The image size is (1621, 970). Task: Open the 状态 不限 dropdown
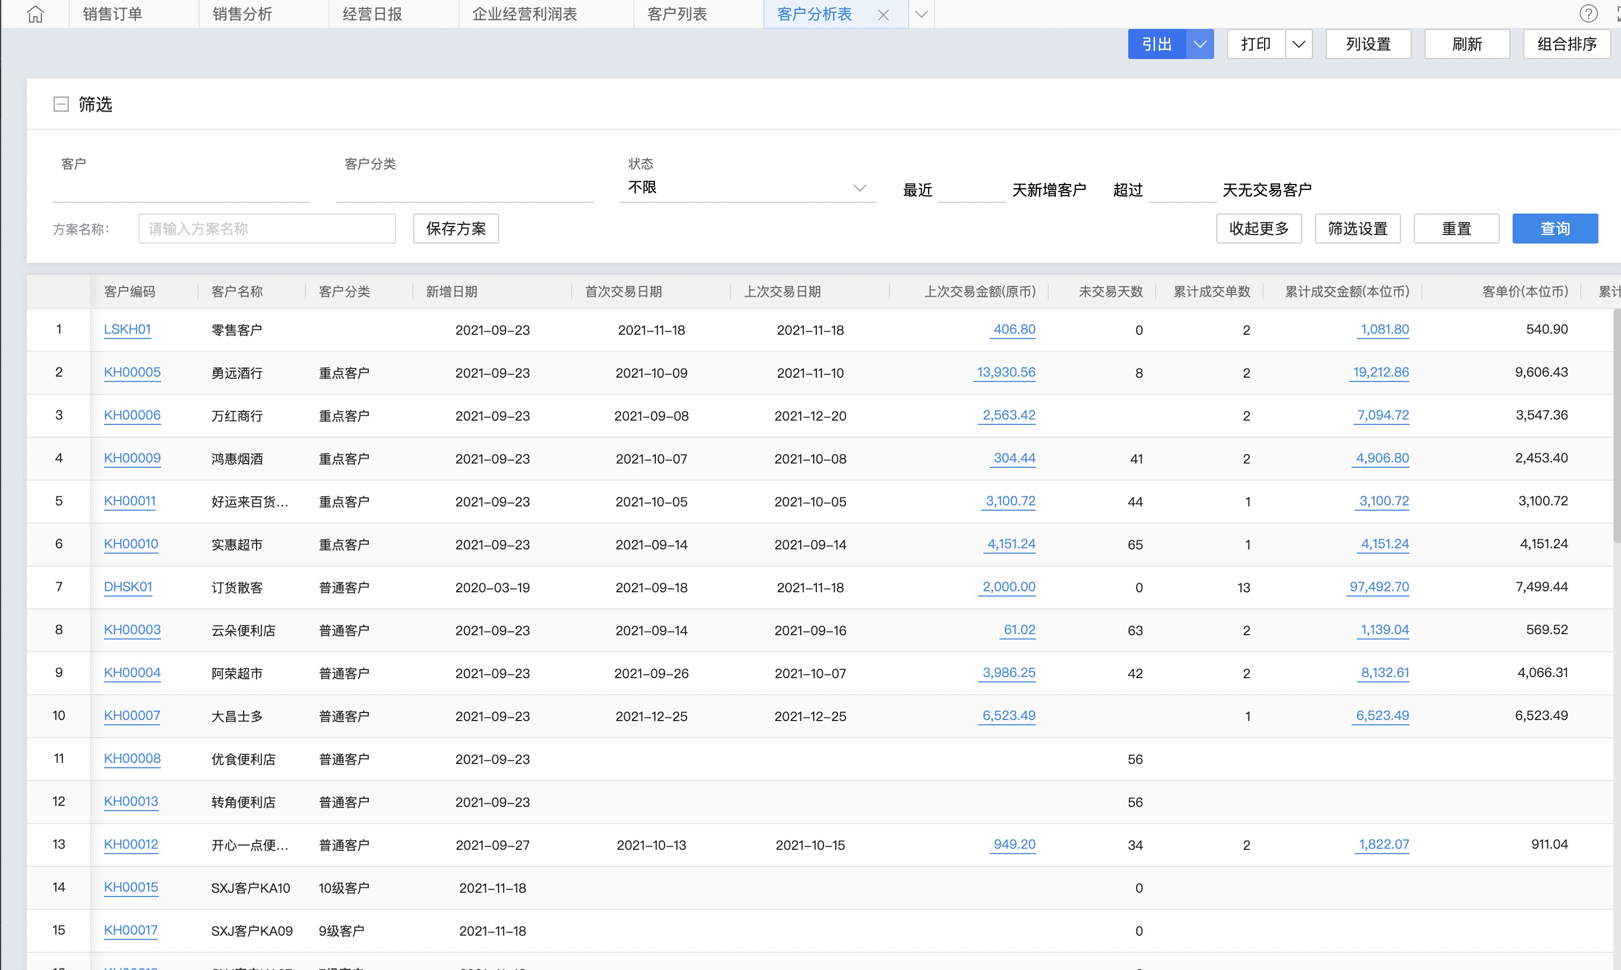pos(747,188)
